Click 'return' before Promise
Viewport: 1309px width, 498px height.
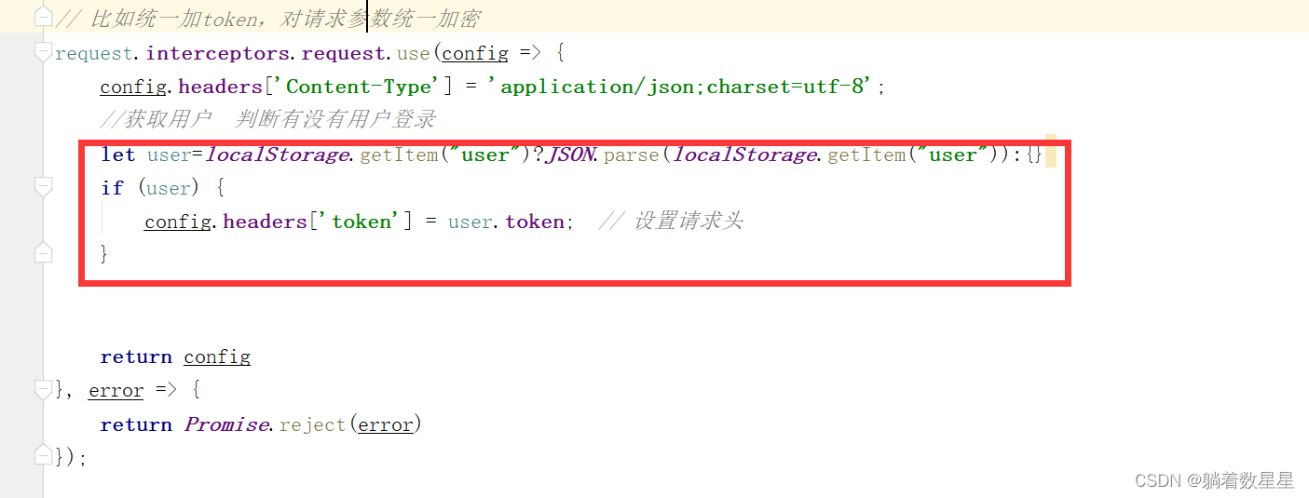[136, 424]
